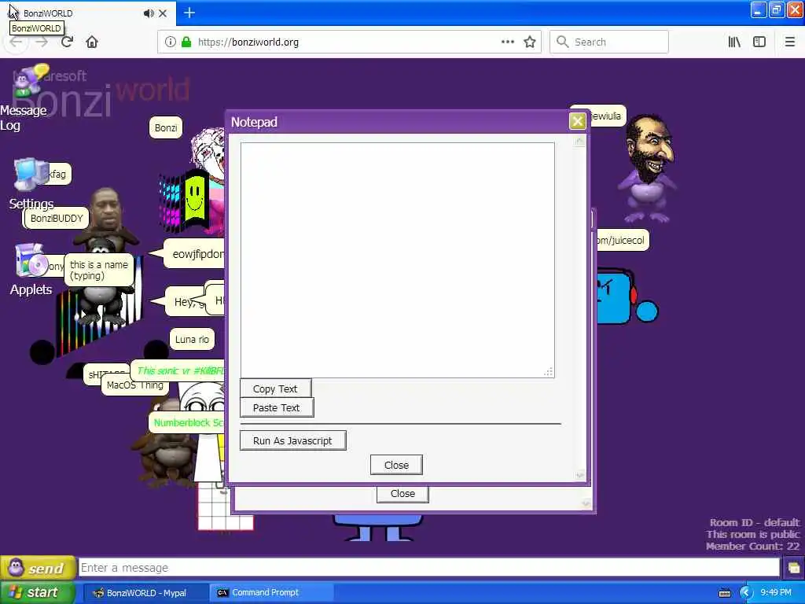Open the Library bookshelf icon
The image size is (805, 604).
pyautogui.click(x=734, y=42)
